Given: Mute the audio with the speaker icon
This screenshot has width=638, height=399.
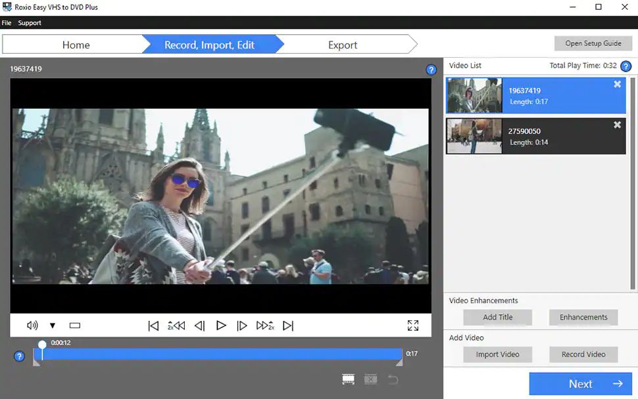Looking at the screenshot, I should pyautogui.click(x=32, y=325).
